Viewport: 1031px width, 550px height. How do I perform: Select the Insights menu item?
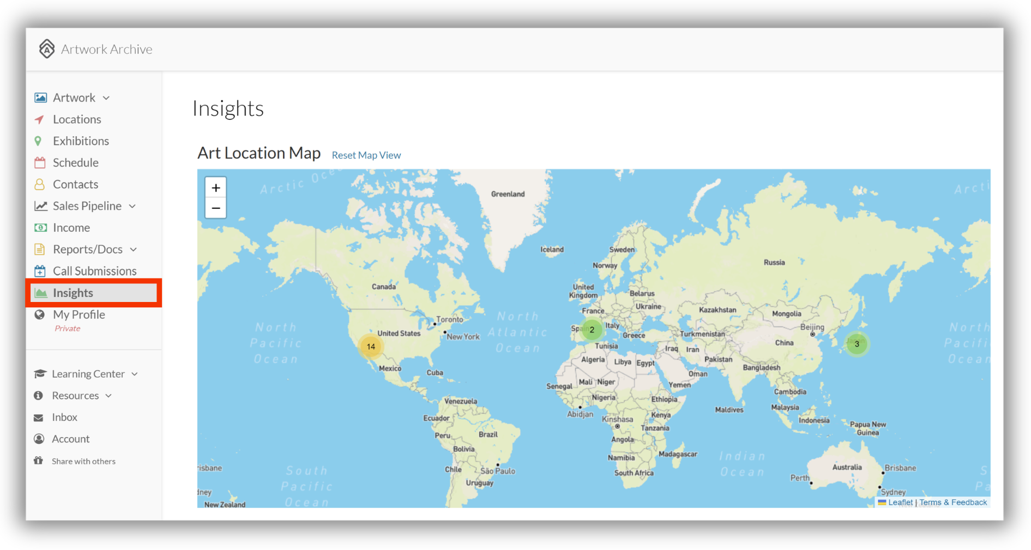(94, 293)
